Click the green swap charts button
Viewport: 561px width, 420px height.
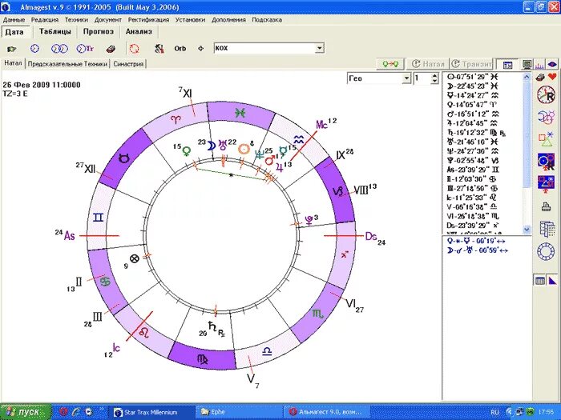390,64
